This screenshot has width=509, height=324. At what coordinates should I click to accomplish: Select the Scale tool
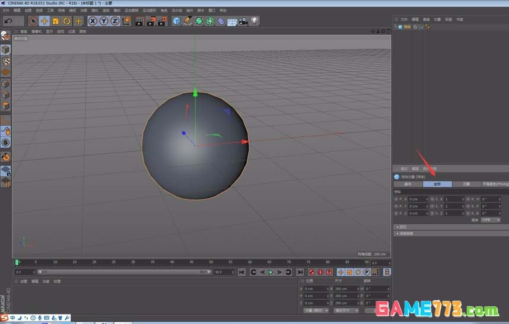pos(55,21)
